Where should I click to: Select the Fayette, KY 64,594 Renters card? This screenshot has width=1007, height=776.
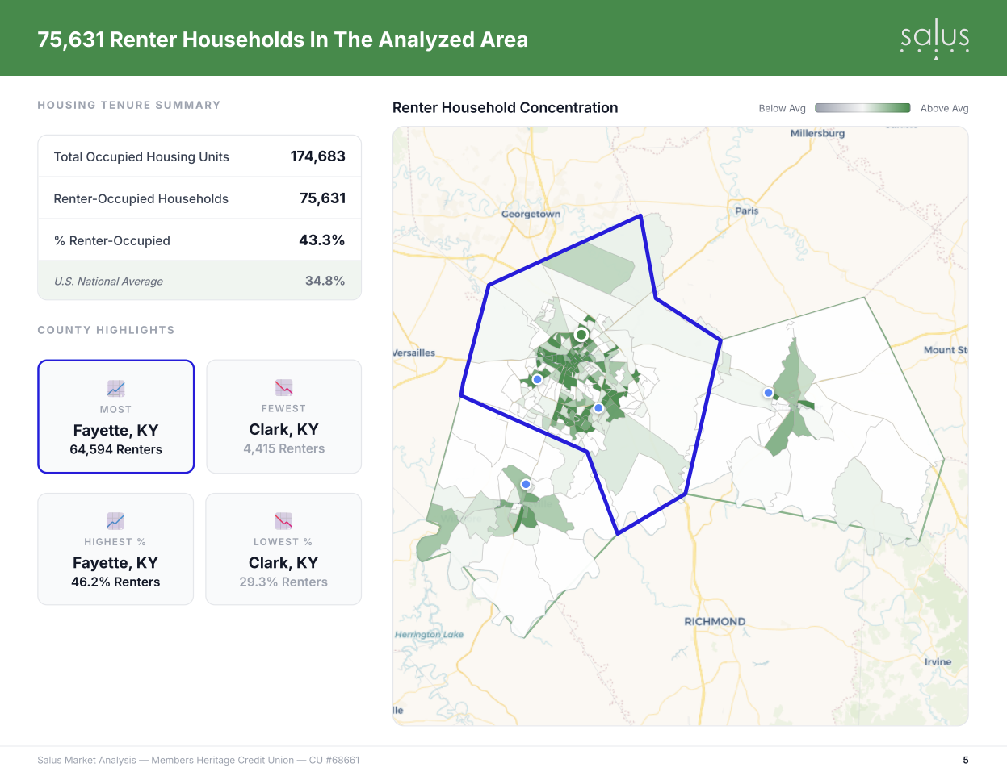116,416
